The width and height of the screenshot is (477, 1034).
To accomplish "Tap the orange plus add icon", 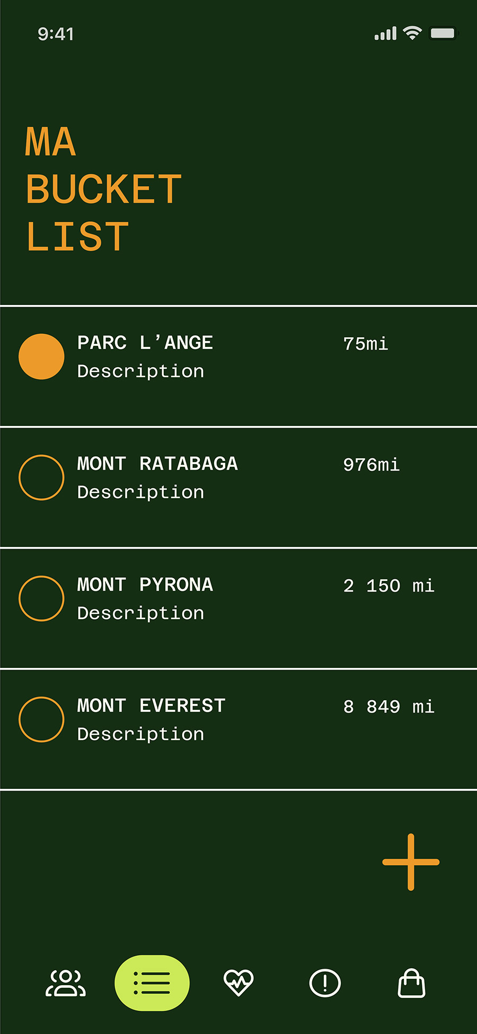I will (411, 862).
